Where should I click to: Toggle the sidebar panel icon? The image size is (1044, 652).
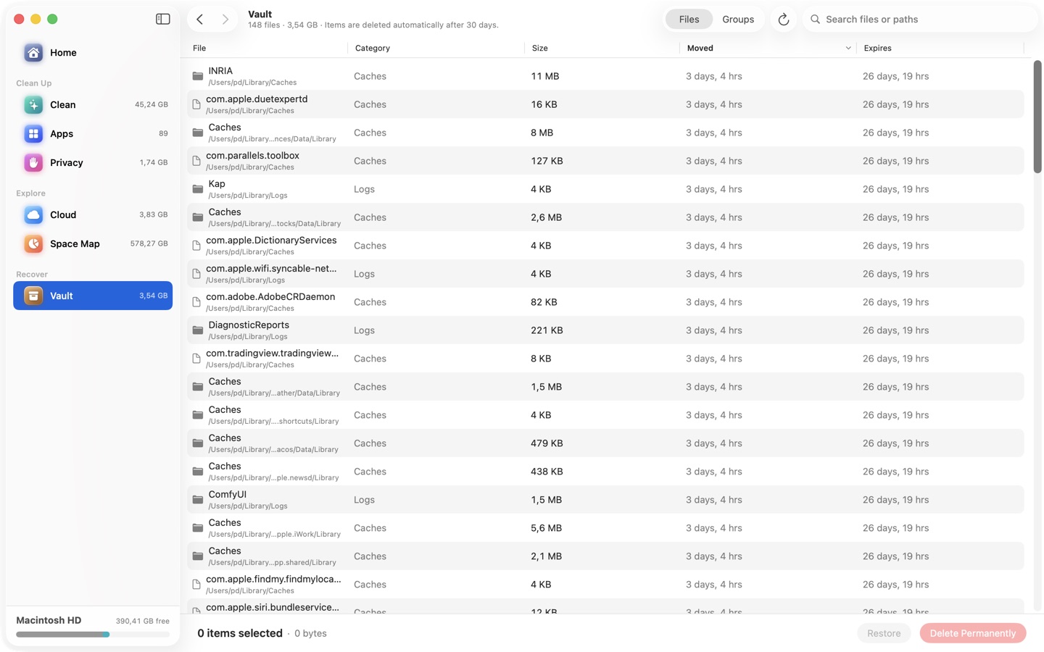click(162, 19)
